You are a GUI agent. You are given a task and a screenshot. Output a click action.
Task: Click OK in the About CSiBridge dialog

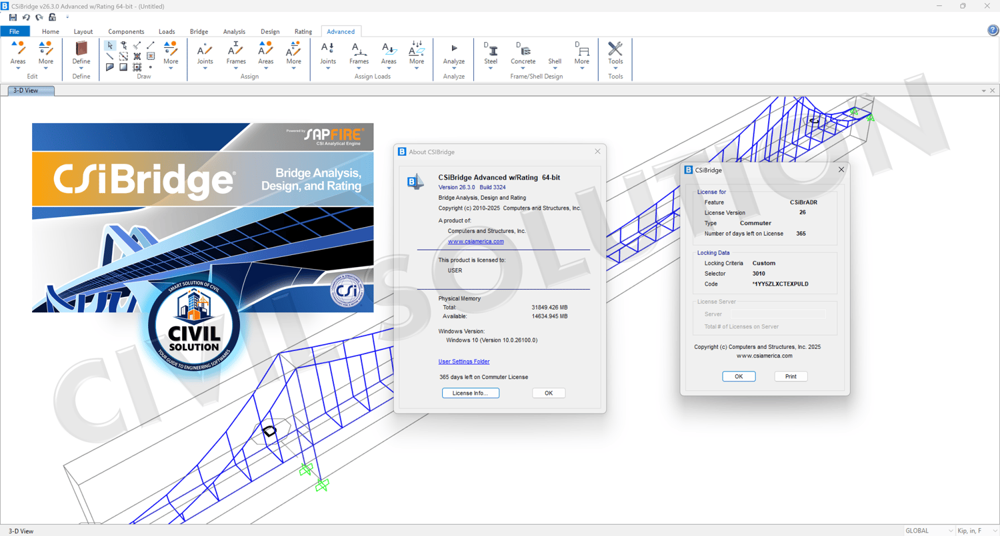point(549,393)
